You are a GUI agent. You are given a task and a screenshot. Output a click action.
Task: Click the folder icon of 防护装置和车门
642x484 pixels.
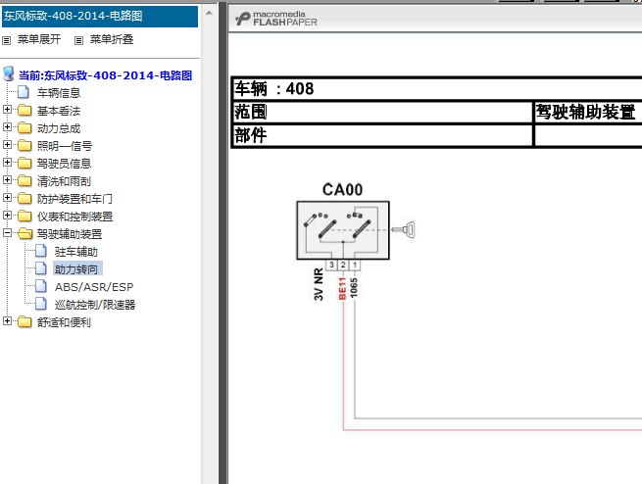pos(25,198)
